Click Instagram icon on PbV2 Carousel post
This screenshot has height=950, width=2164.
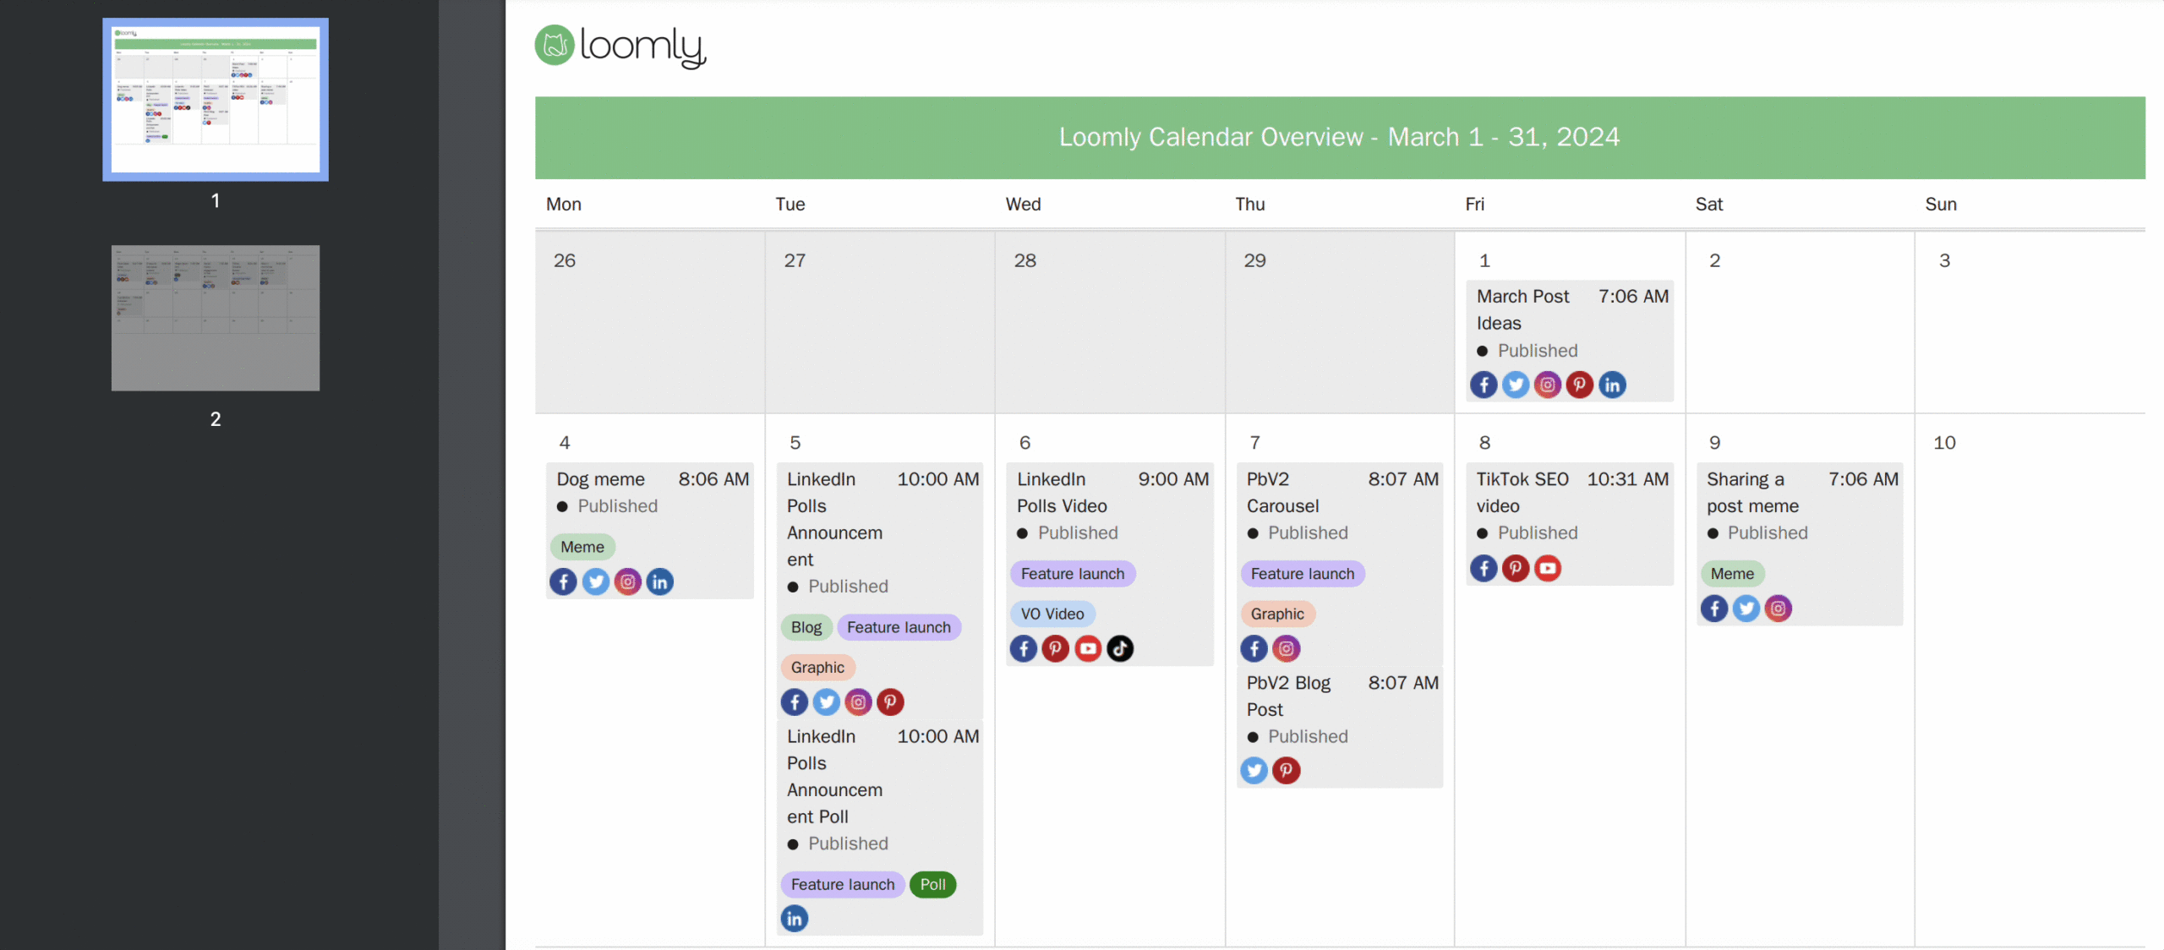[1286, 649]
